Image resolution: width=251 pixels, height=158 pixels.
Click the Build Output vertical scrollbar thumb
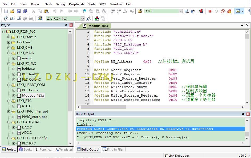pyautogui.click(x=247, y=134)
